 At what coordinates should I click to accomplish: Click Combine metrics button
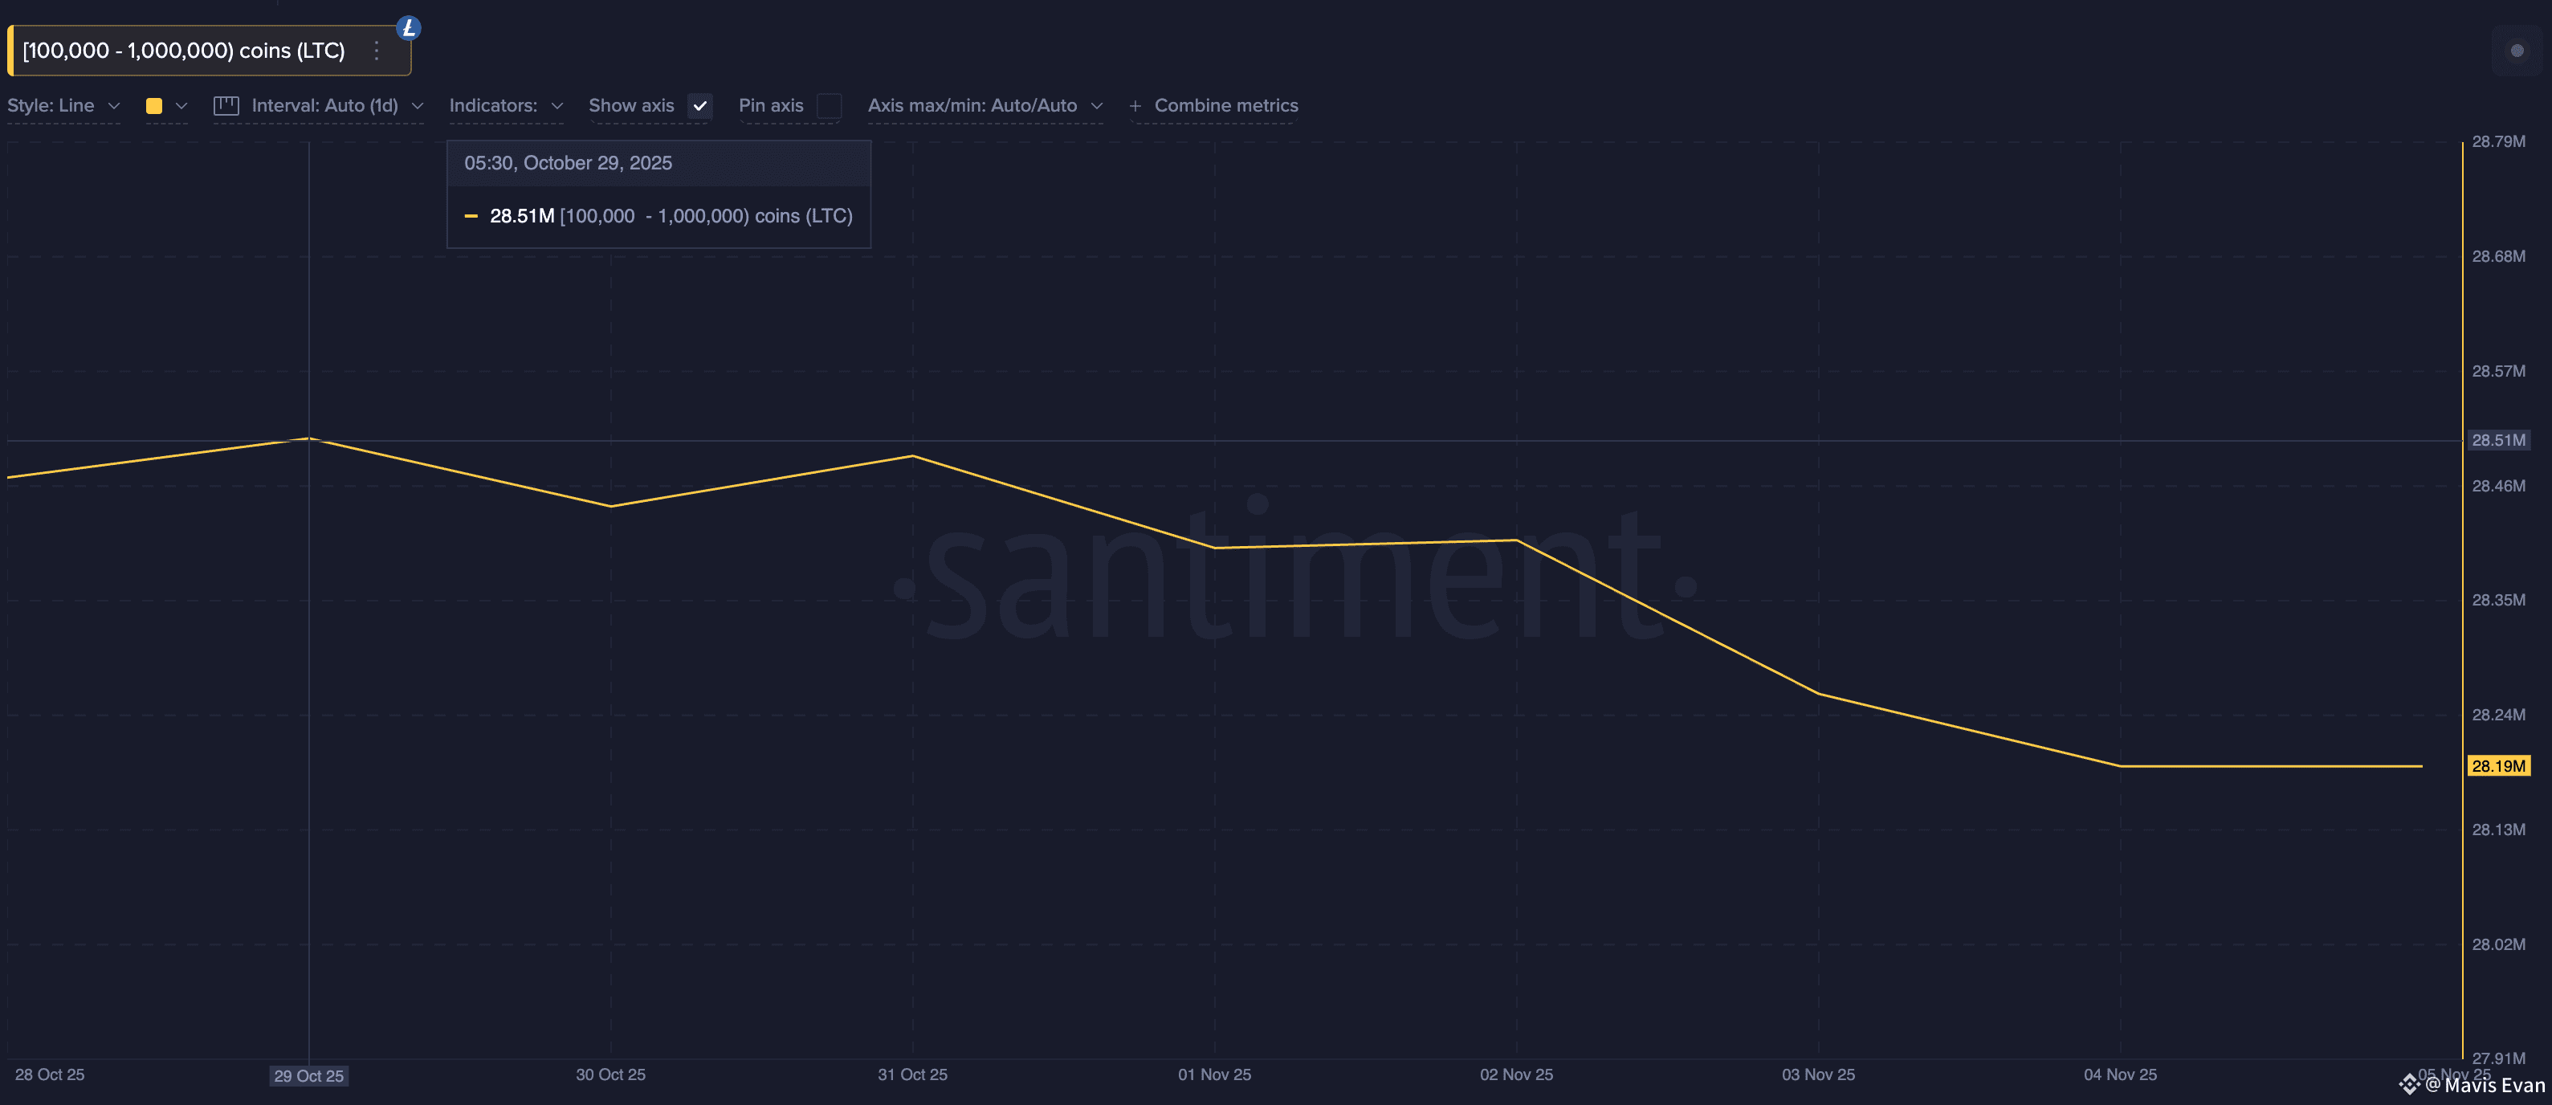tap(1225, 106)
